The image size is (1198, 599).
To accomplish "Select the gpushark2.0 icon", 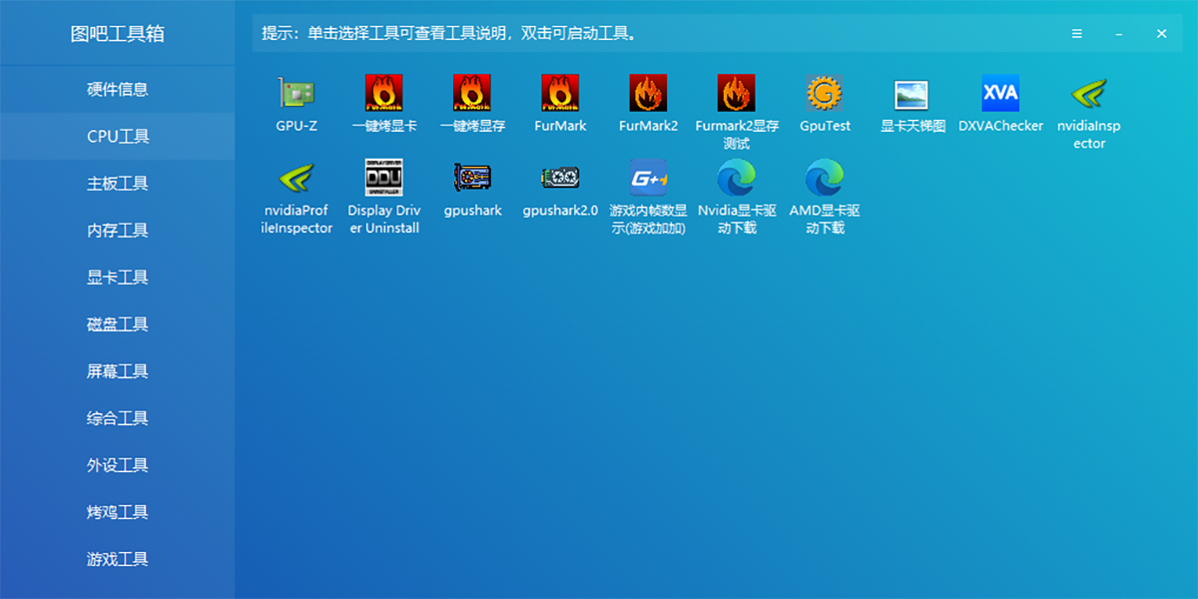I will 560,178.
